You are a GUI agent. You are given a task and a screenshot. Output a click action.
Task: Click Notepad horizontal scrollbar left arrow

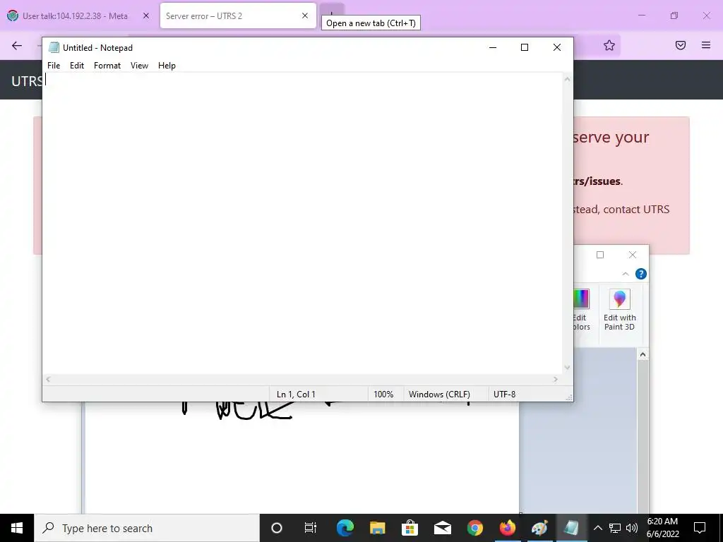click(49, 379)
